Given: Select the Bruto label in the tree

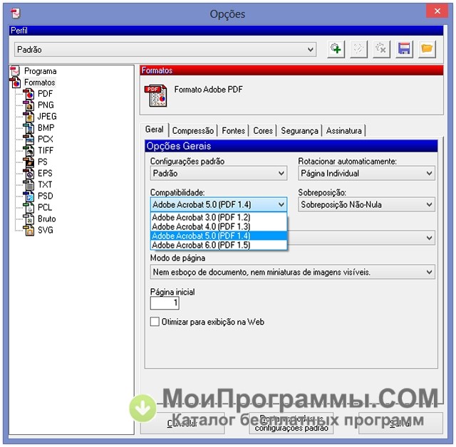Looking at the screenshot, I should (46, 219).
